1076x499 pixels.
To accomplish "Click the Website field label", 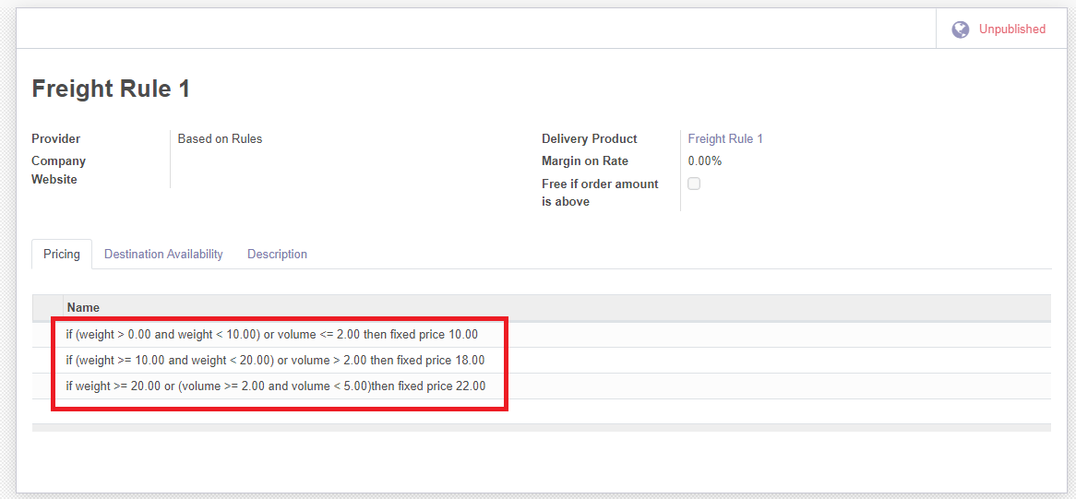I will coord(54,179).
